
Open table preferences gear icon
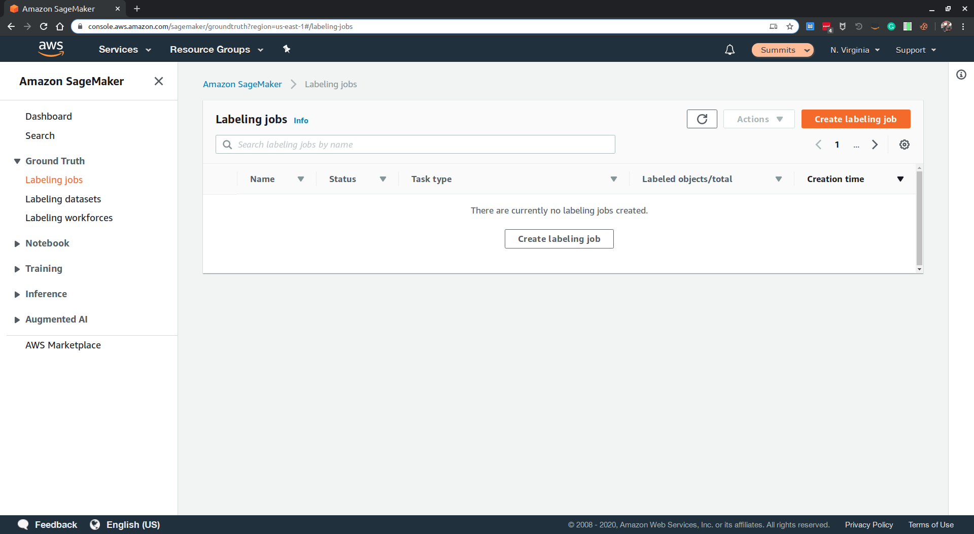904,145
